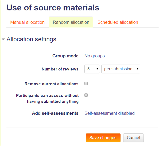Click the Allocation settings heading

[31, 39]
